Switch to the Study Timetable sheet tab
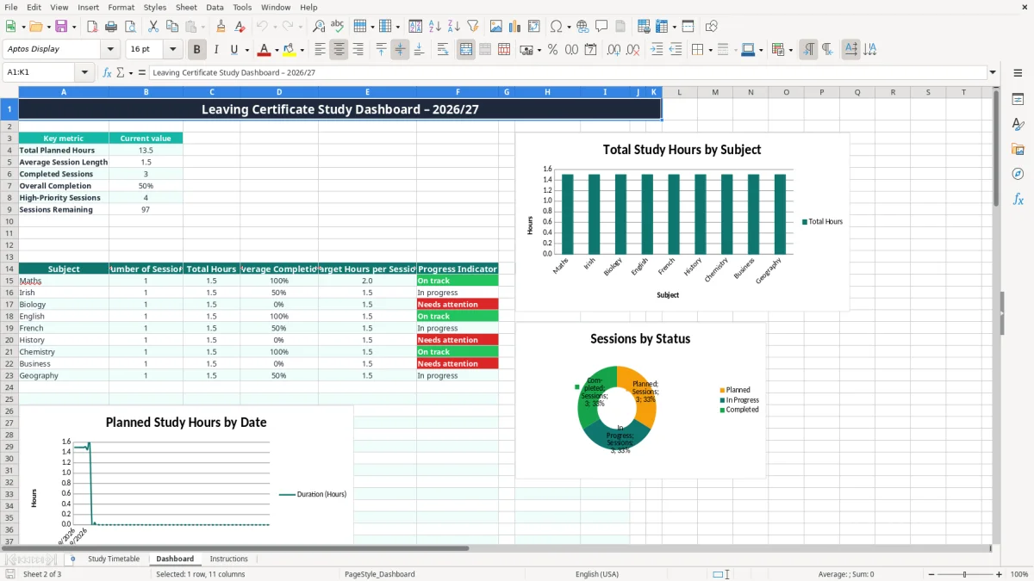The width and height of the screenshot is (1034, 581). (x=114, y=559)
